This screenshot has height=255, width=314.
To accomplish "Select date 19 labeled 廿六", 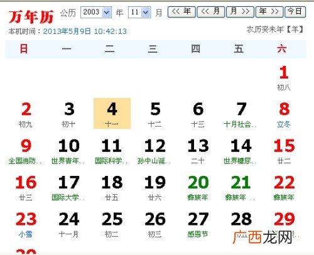I will [x=155, y=188].
